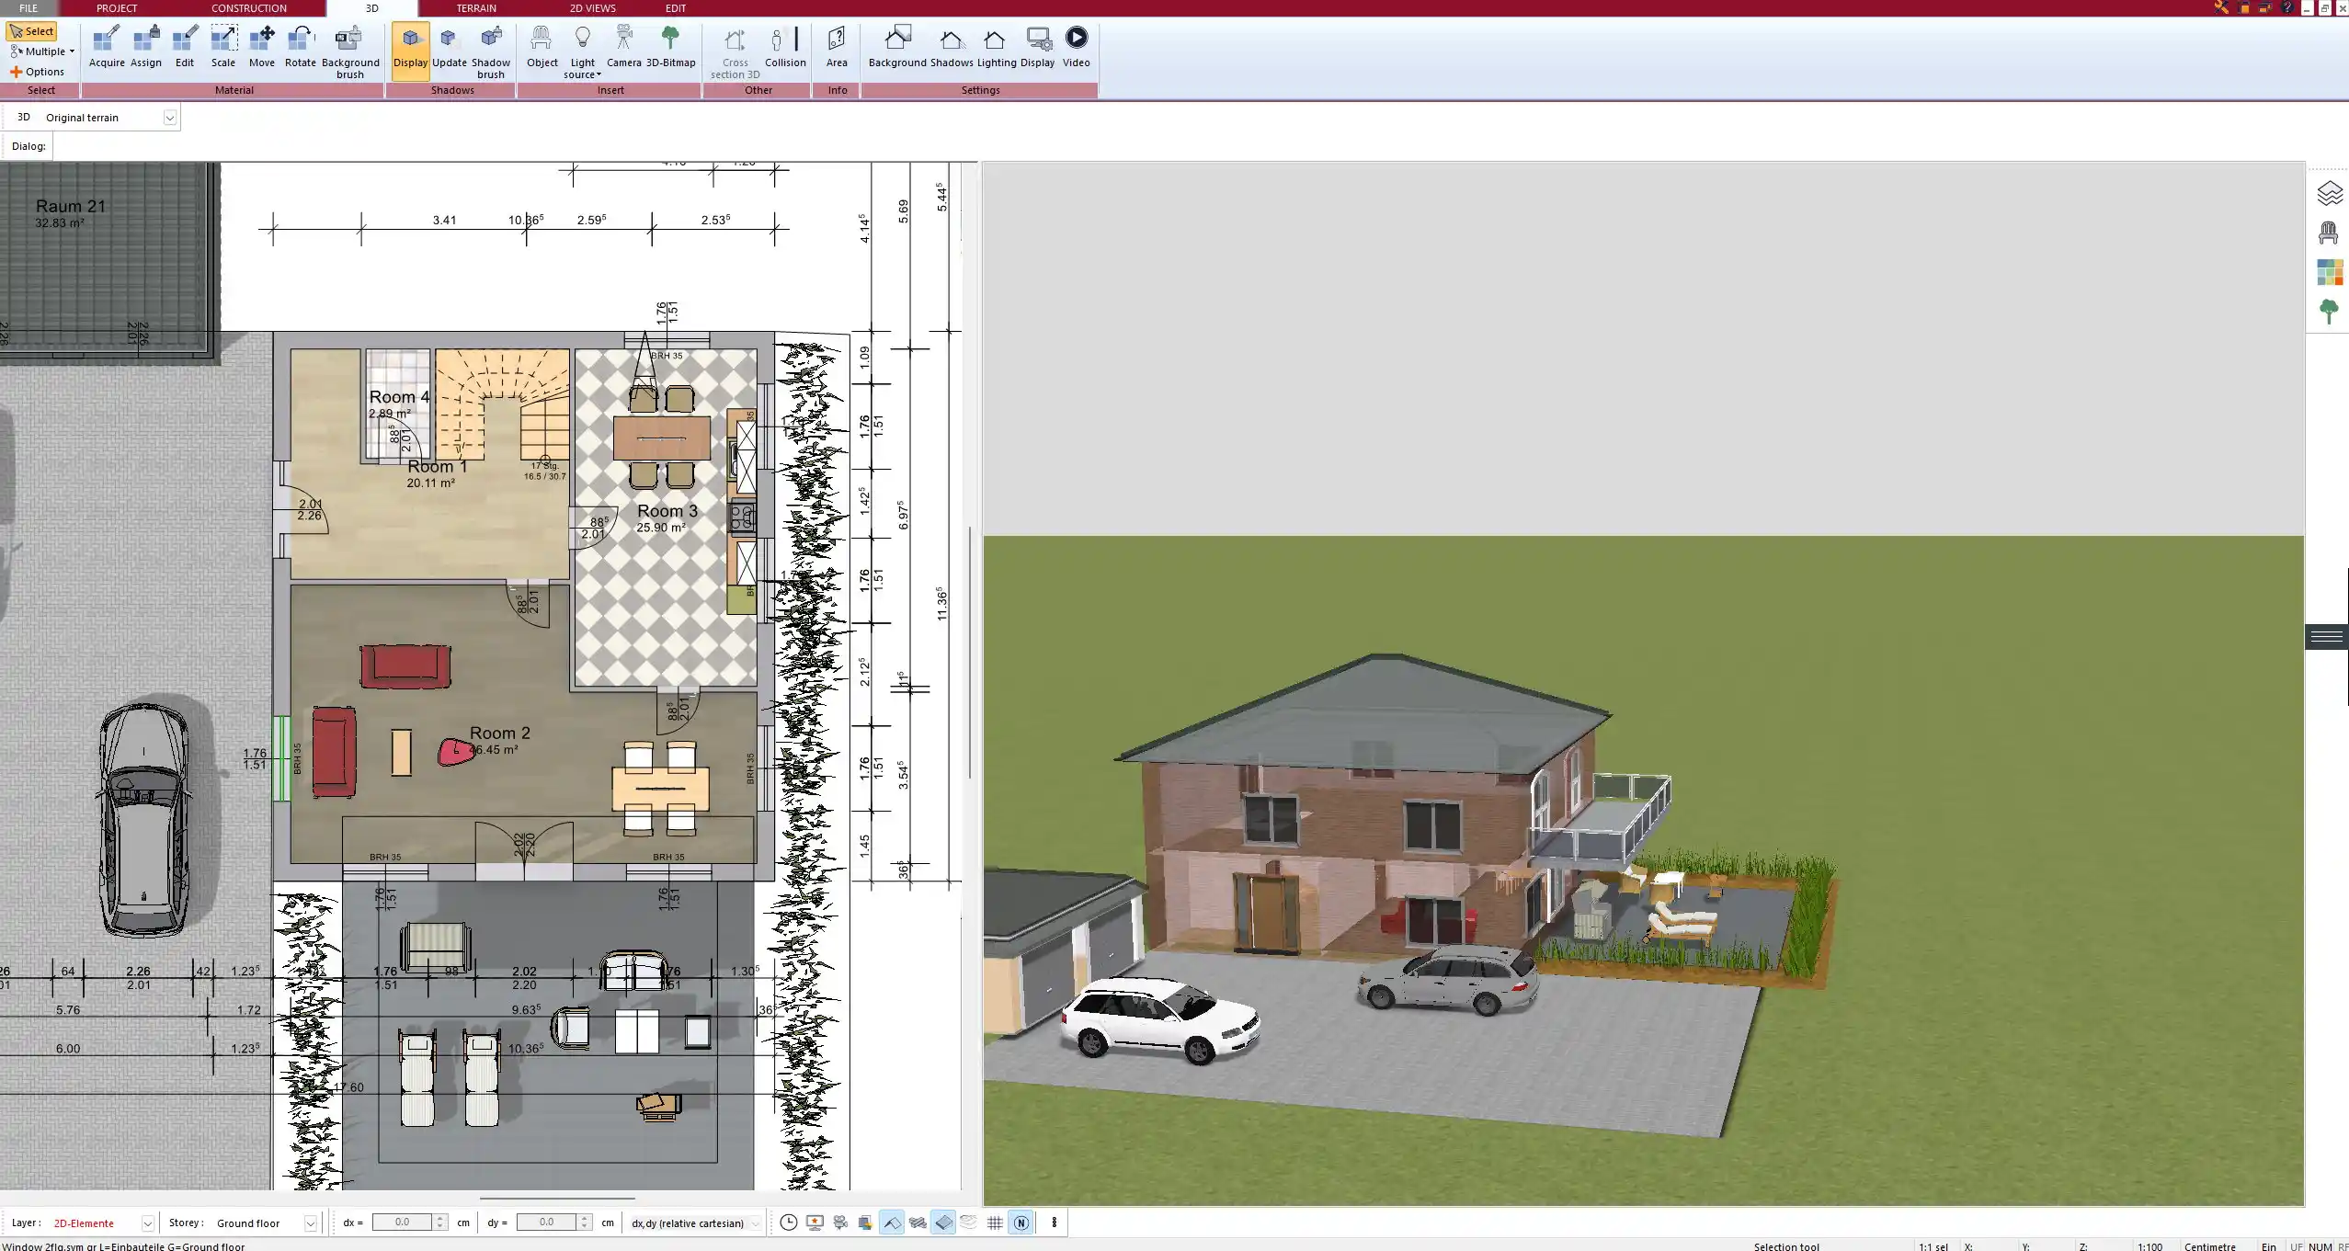Switch to the Terrain ribbon tab

(476, 8)
